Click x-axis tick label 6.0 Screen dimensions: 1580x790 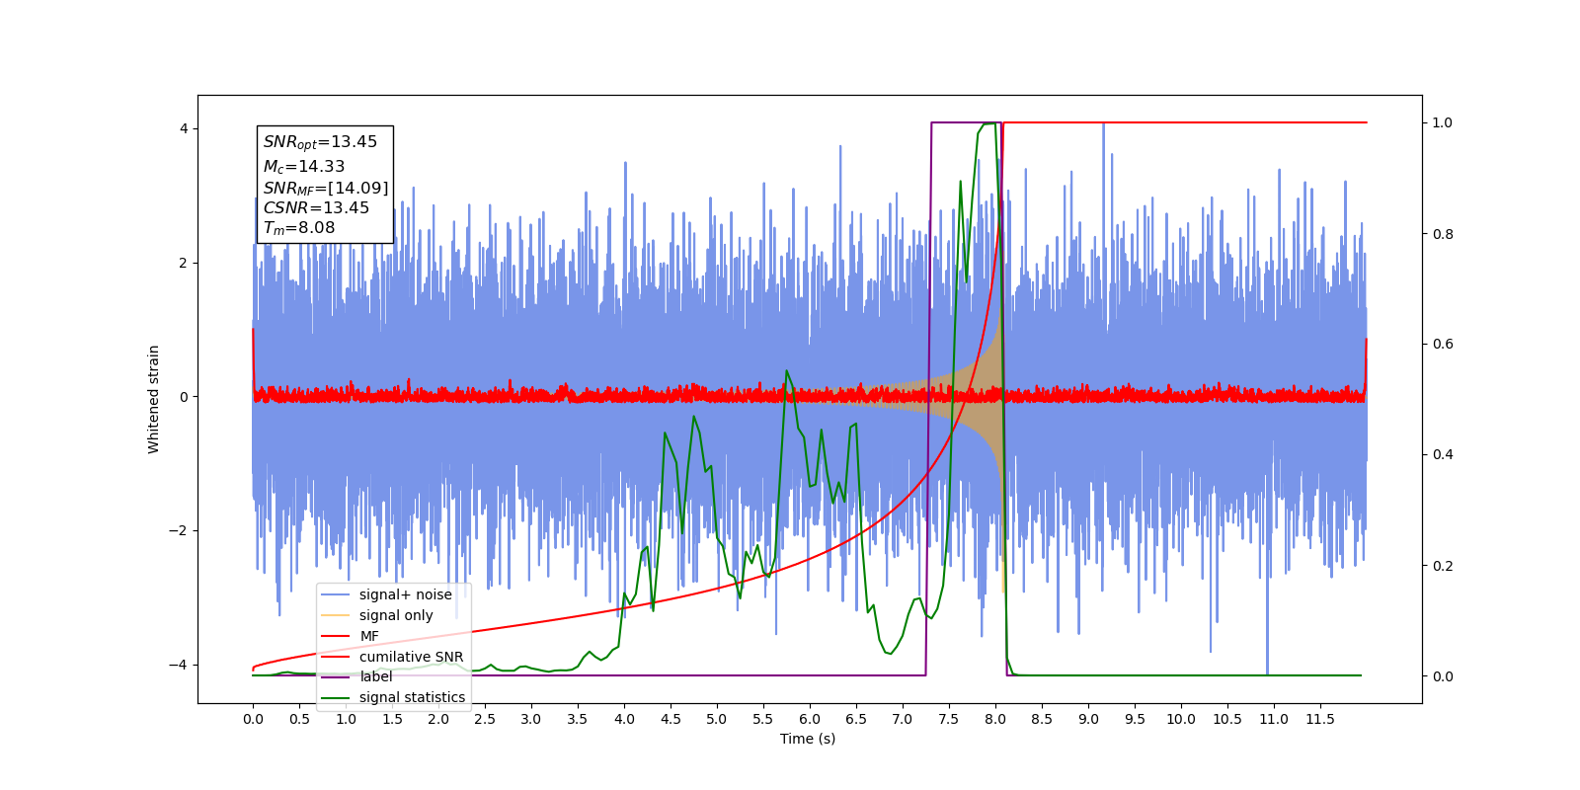810,719
